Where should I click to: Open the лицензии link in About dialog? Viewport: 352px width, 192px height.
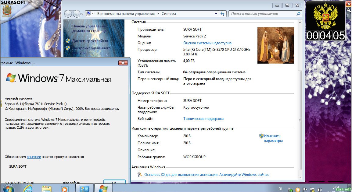coord(34,157)
